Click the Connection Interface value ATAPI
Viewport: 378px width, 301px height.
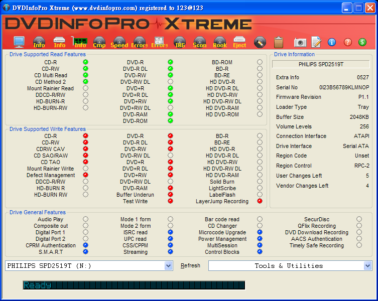361,136
